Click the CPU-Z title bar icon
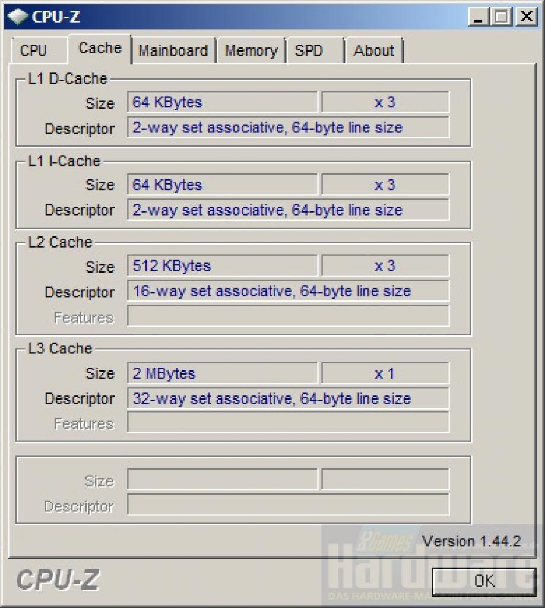The image size is (545, 608). pos(17,17)
